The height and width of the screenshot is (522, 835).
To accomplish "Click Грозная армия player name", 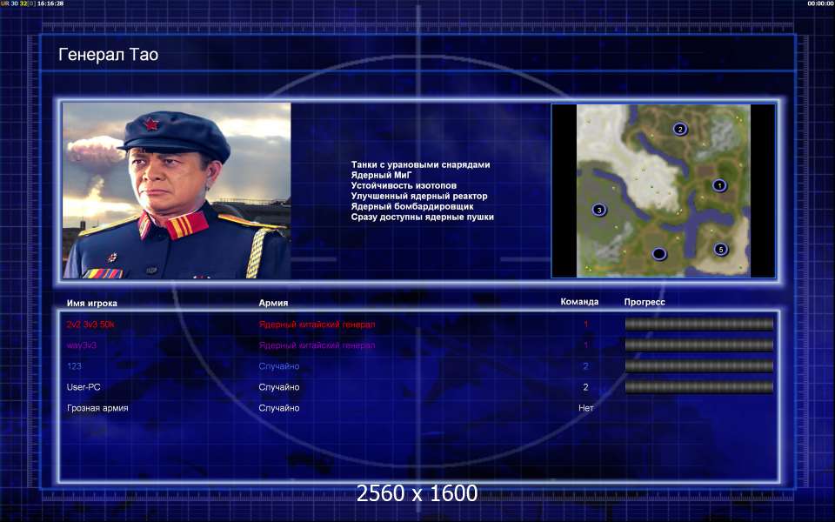I will point(97,408).
